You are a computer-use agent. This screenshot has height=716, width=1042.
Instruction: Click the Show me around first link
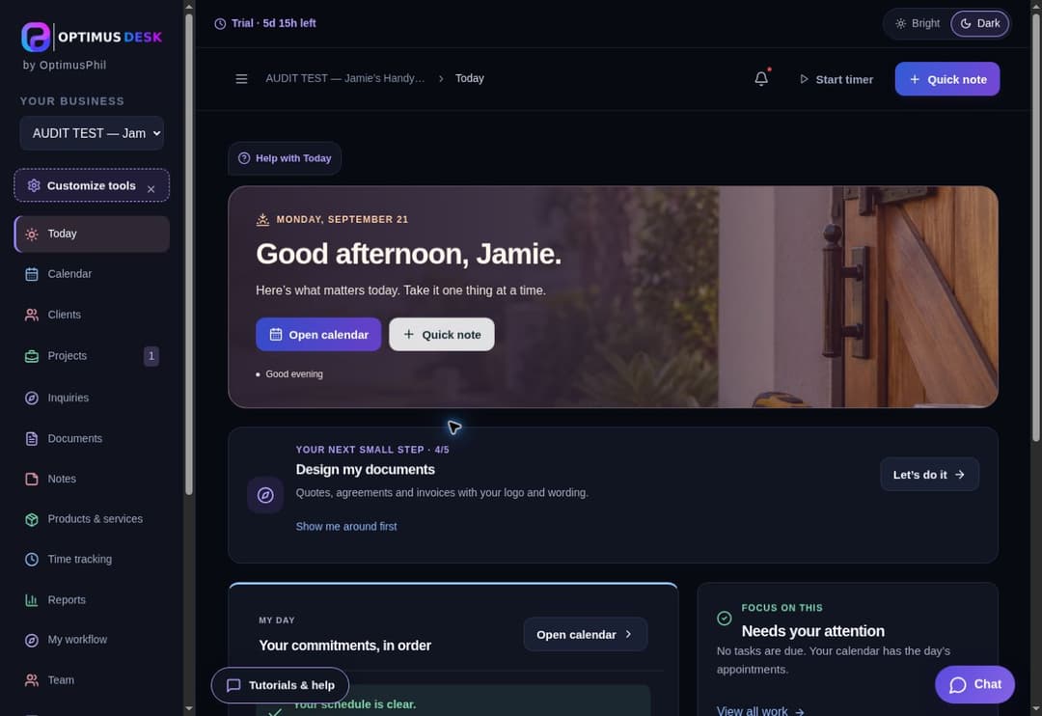point(346,527)
